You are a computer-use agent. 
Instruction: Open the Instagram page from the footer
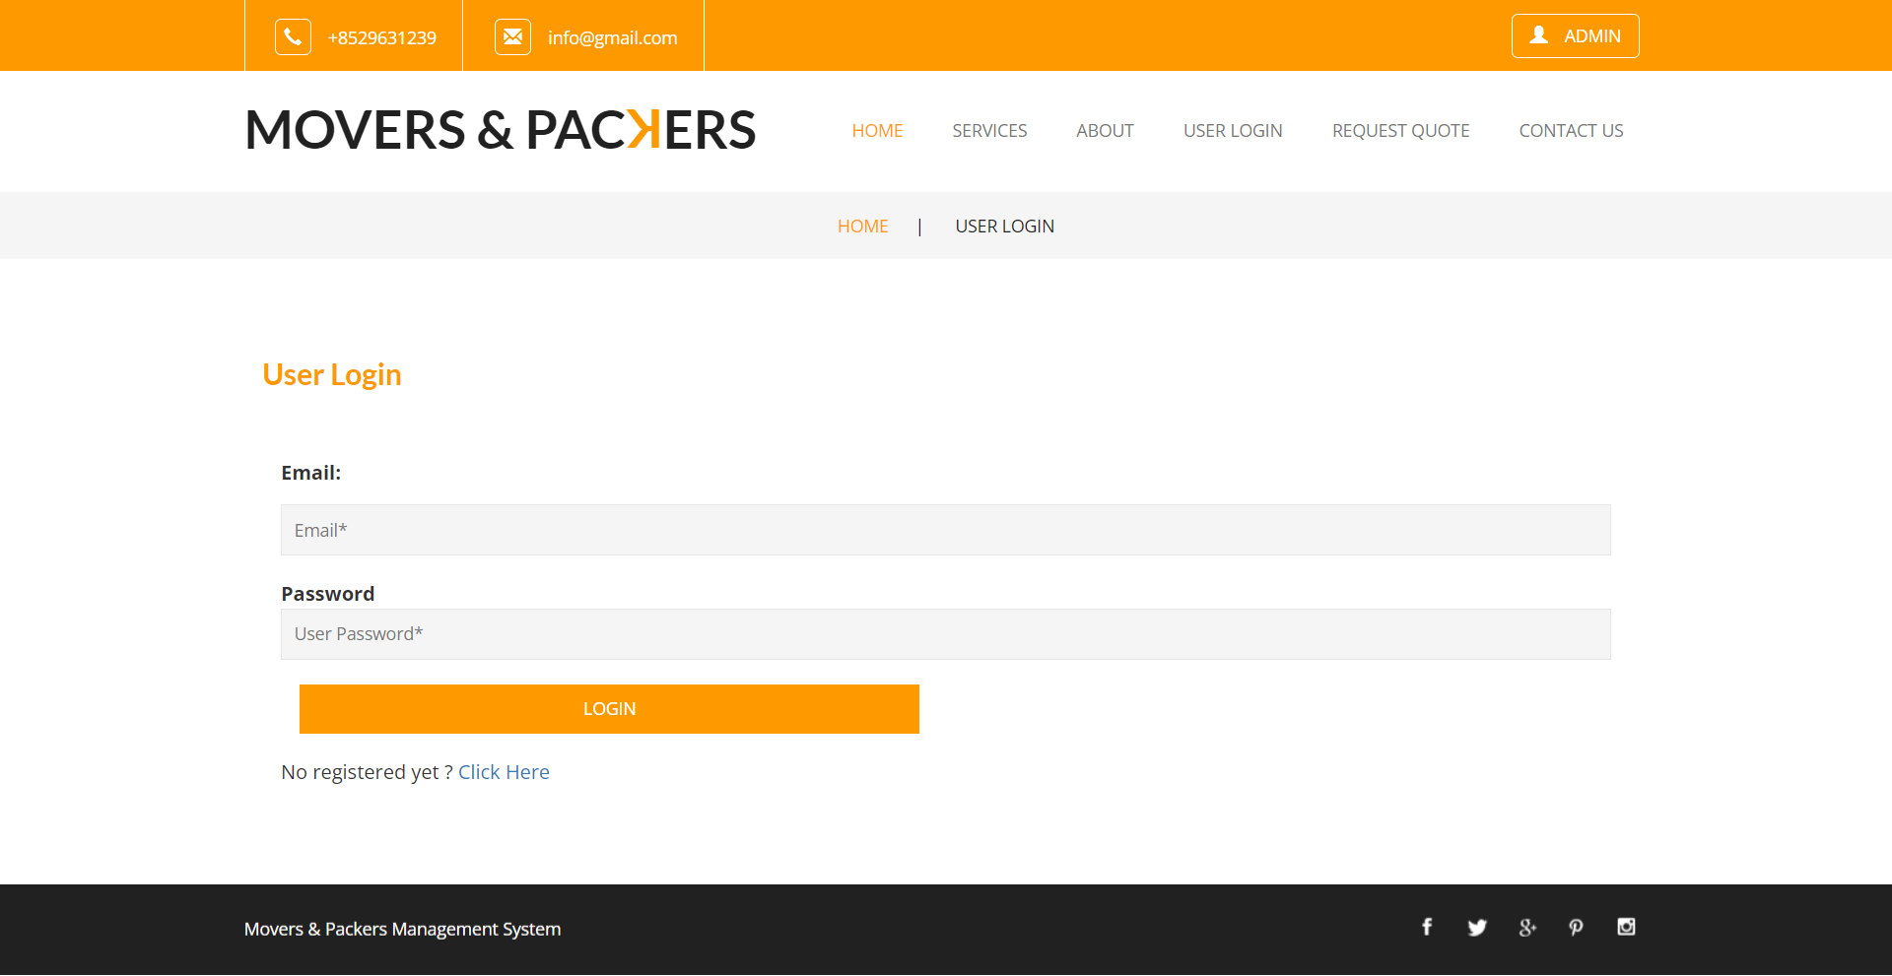point(1626,927)
